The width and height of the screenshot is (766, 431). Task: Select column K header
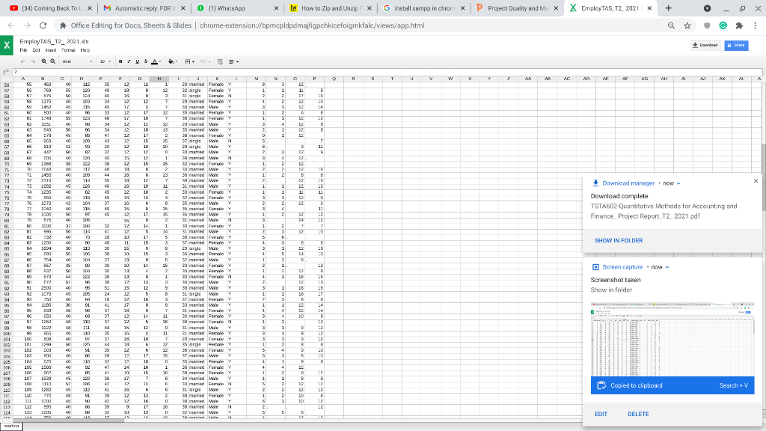point(217,79)
